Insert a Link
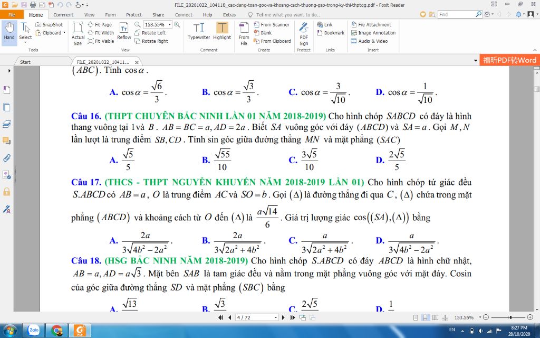This screenshot has width=540, height=338. point(325,24)
